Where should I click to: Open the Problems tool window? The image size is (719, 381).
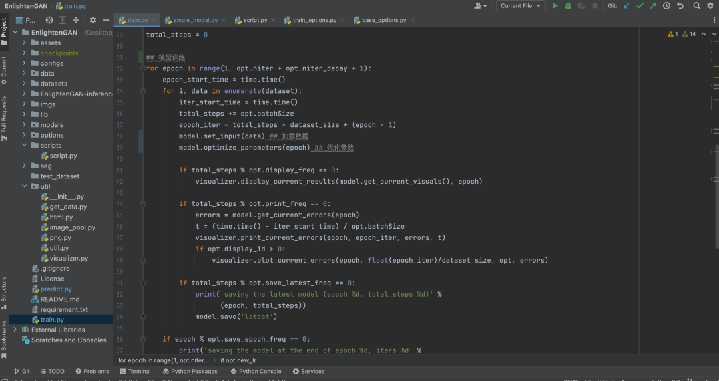92,372
